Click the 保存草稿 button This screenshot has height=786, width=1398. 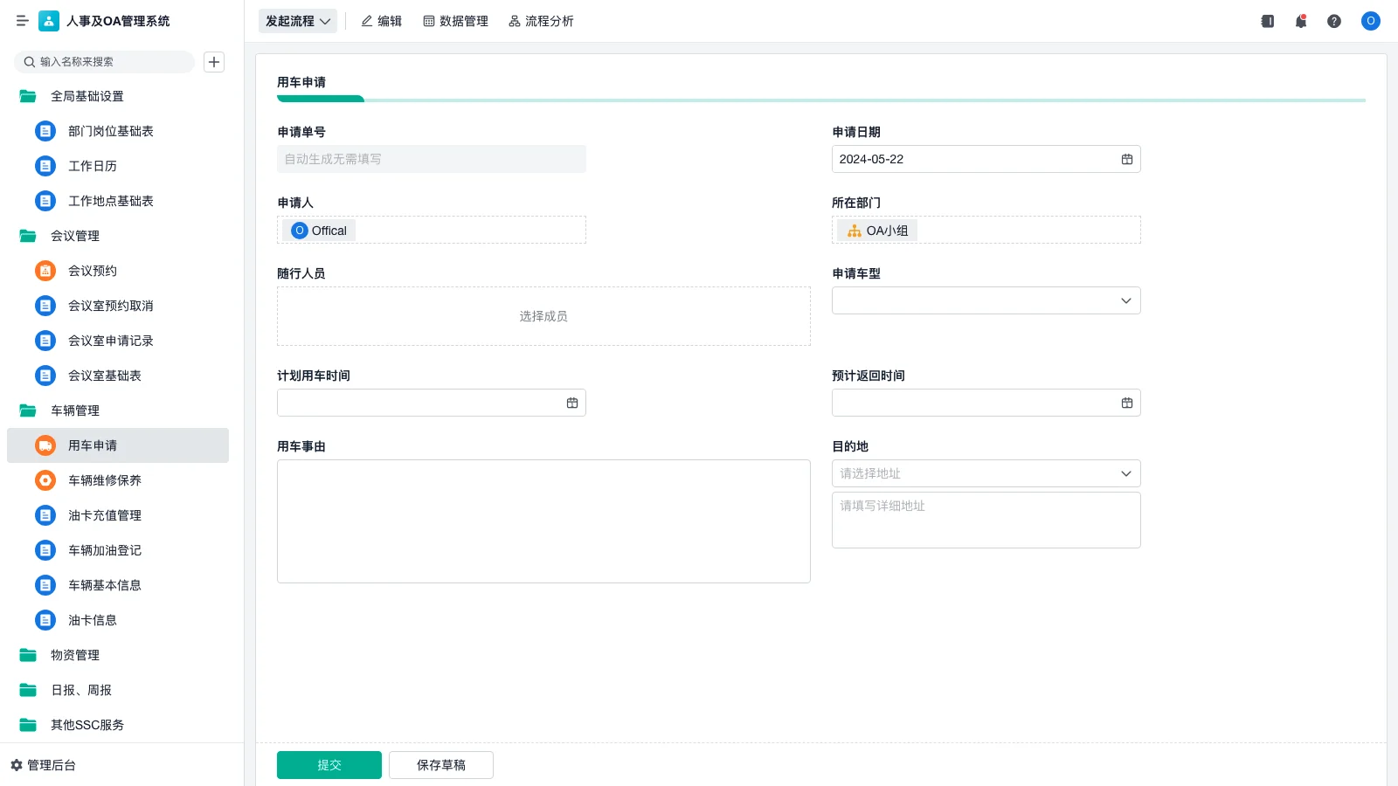coord(440,765)
